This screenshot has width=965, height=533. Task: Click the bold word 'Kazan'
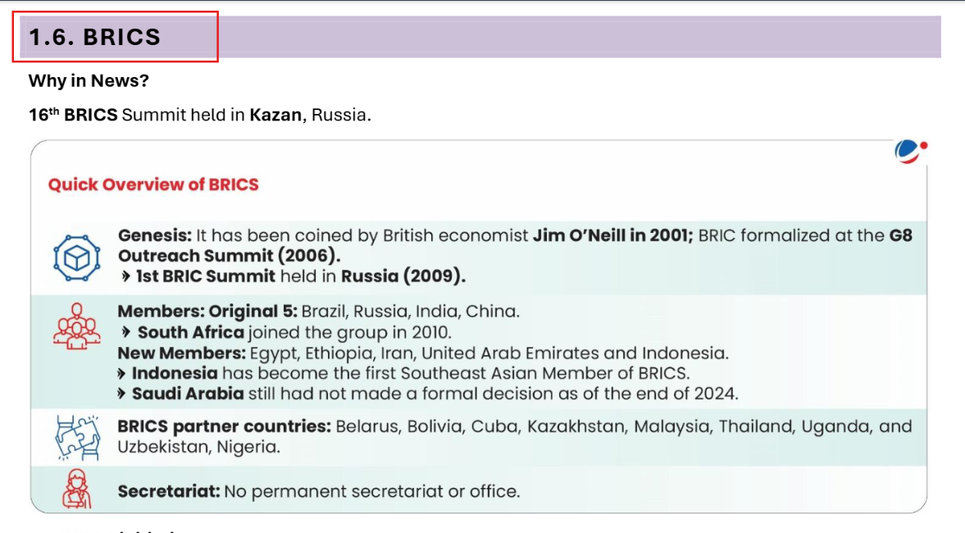tap(275, 115)
